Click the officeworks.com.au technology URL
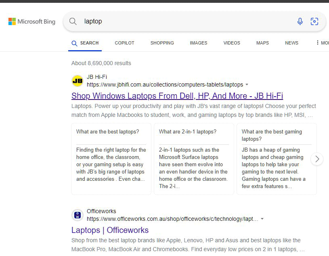Viewport: 329px width, 256px height. (172, 219)
